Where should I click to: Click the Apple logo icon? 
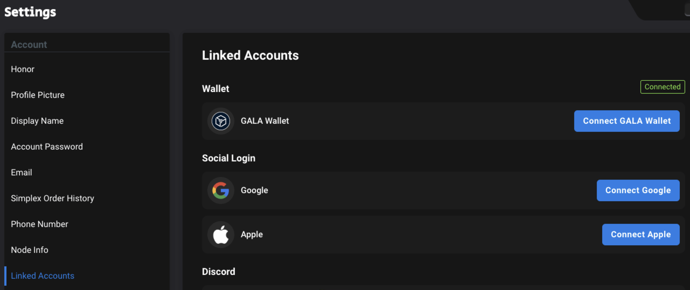pyautogui.click(x=221, y=235)
